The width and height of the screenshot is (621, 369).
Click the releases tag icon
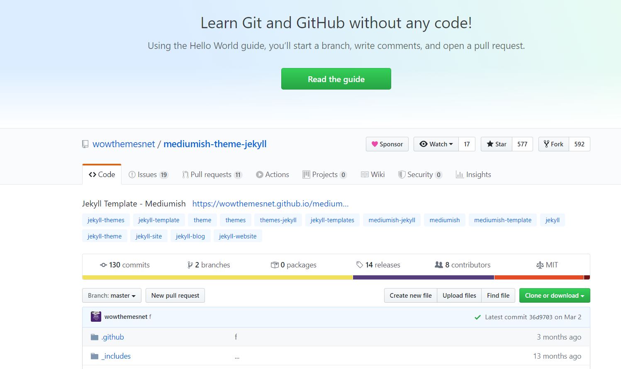(360, 265)
